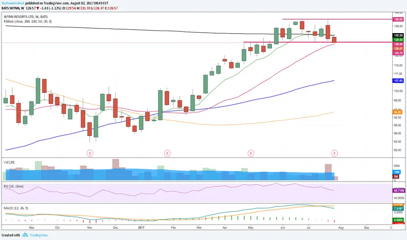Click the May label on time axis
This screenshot has width=407, height=240.
(x=251, y=227)
